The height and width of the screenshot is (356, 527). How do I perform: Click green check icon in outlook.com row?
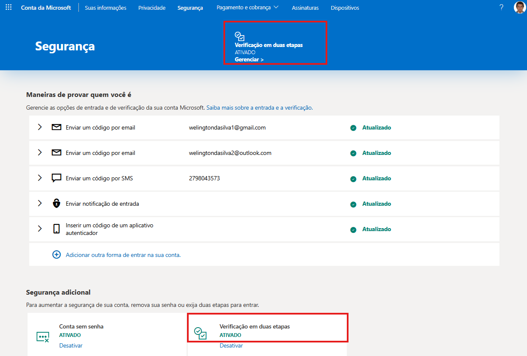click(353, 153)
